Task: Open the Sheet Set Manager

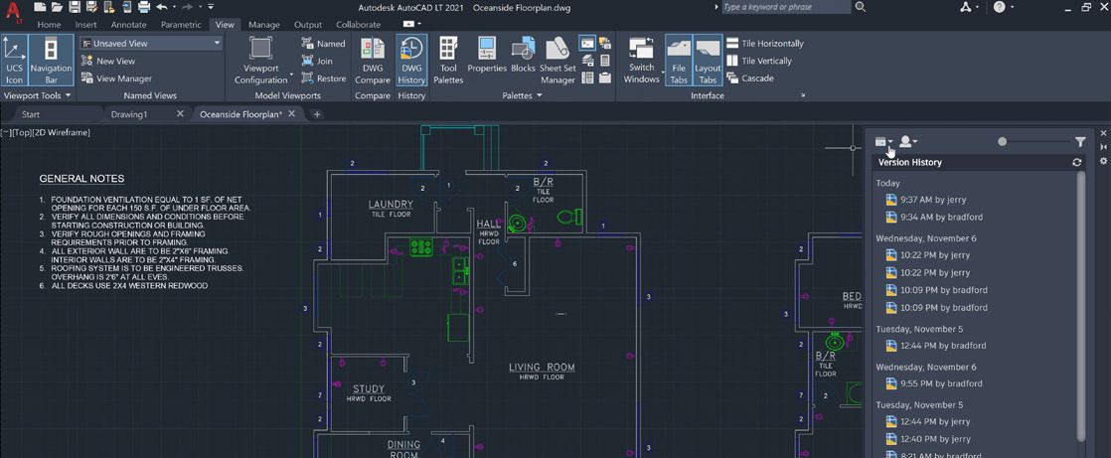Action: tap(558, 60)
